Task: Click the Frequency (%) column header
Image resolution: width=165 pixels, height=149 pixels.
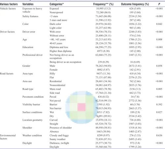Action: coord(103,4)
